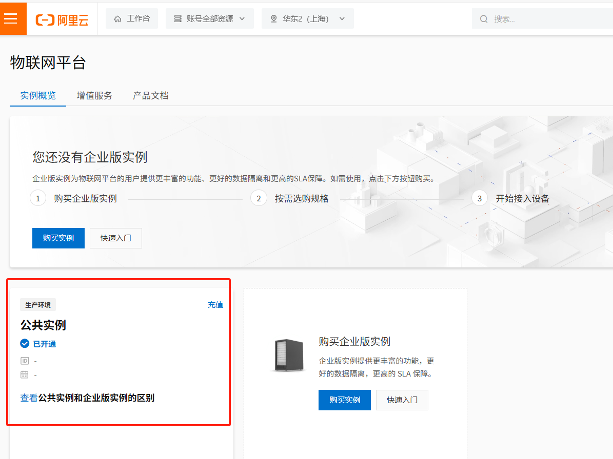Click the Alibaba Cloud 阿里云 logo
The image size is (613, 459).
(x=62, y=19)
